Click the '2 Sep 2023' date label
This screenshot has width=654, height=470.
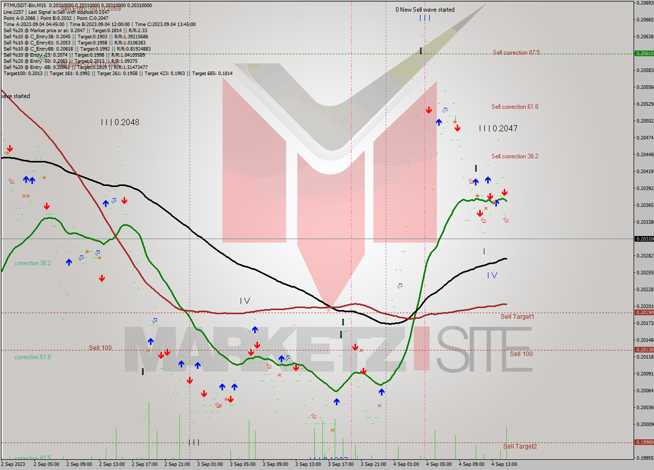pos(13,464)
